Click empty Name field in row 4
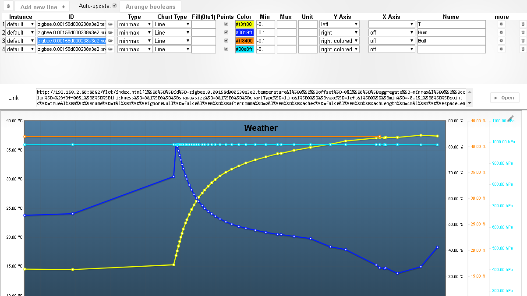The image size is (527, 296). pos(452,49)
